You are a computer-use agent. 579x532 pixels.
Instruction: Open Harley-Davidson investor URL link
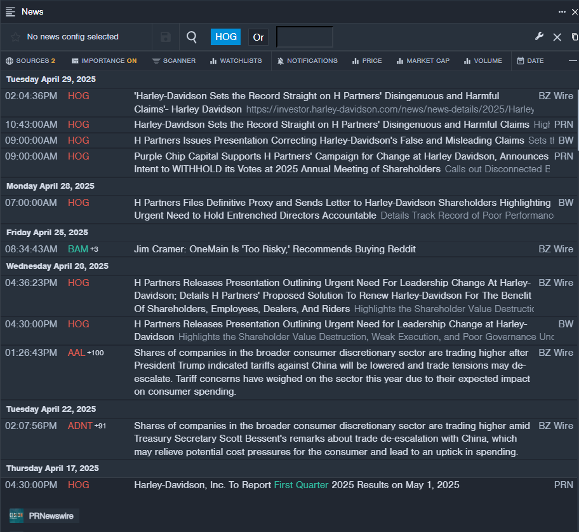pyautogui.click(x=390, y=109)
